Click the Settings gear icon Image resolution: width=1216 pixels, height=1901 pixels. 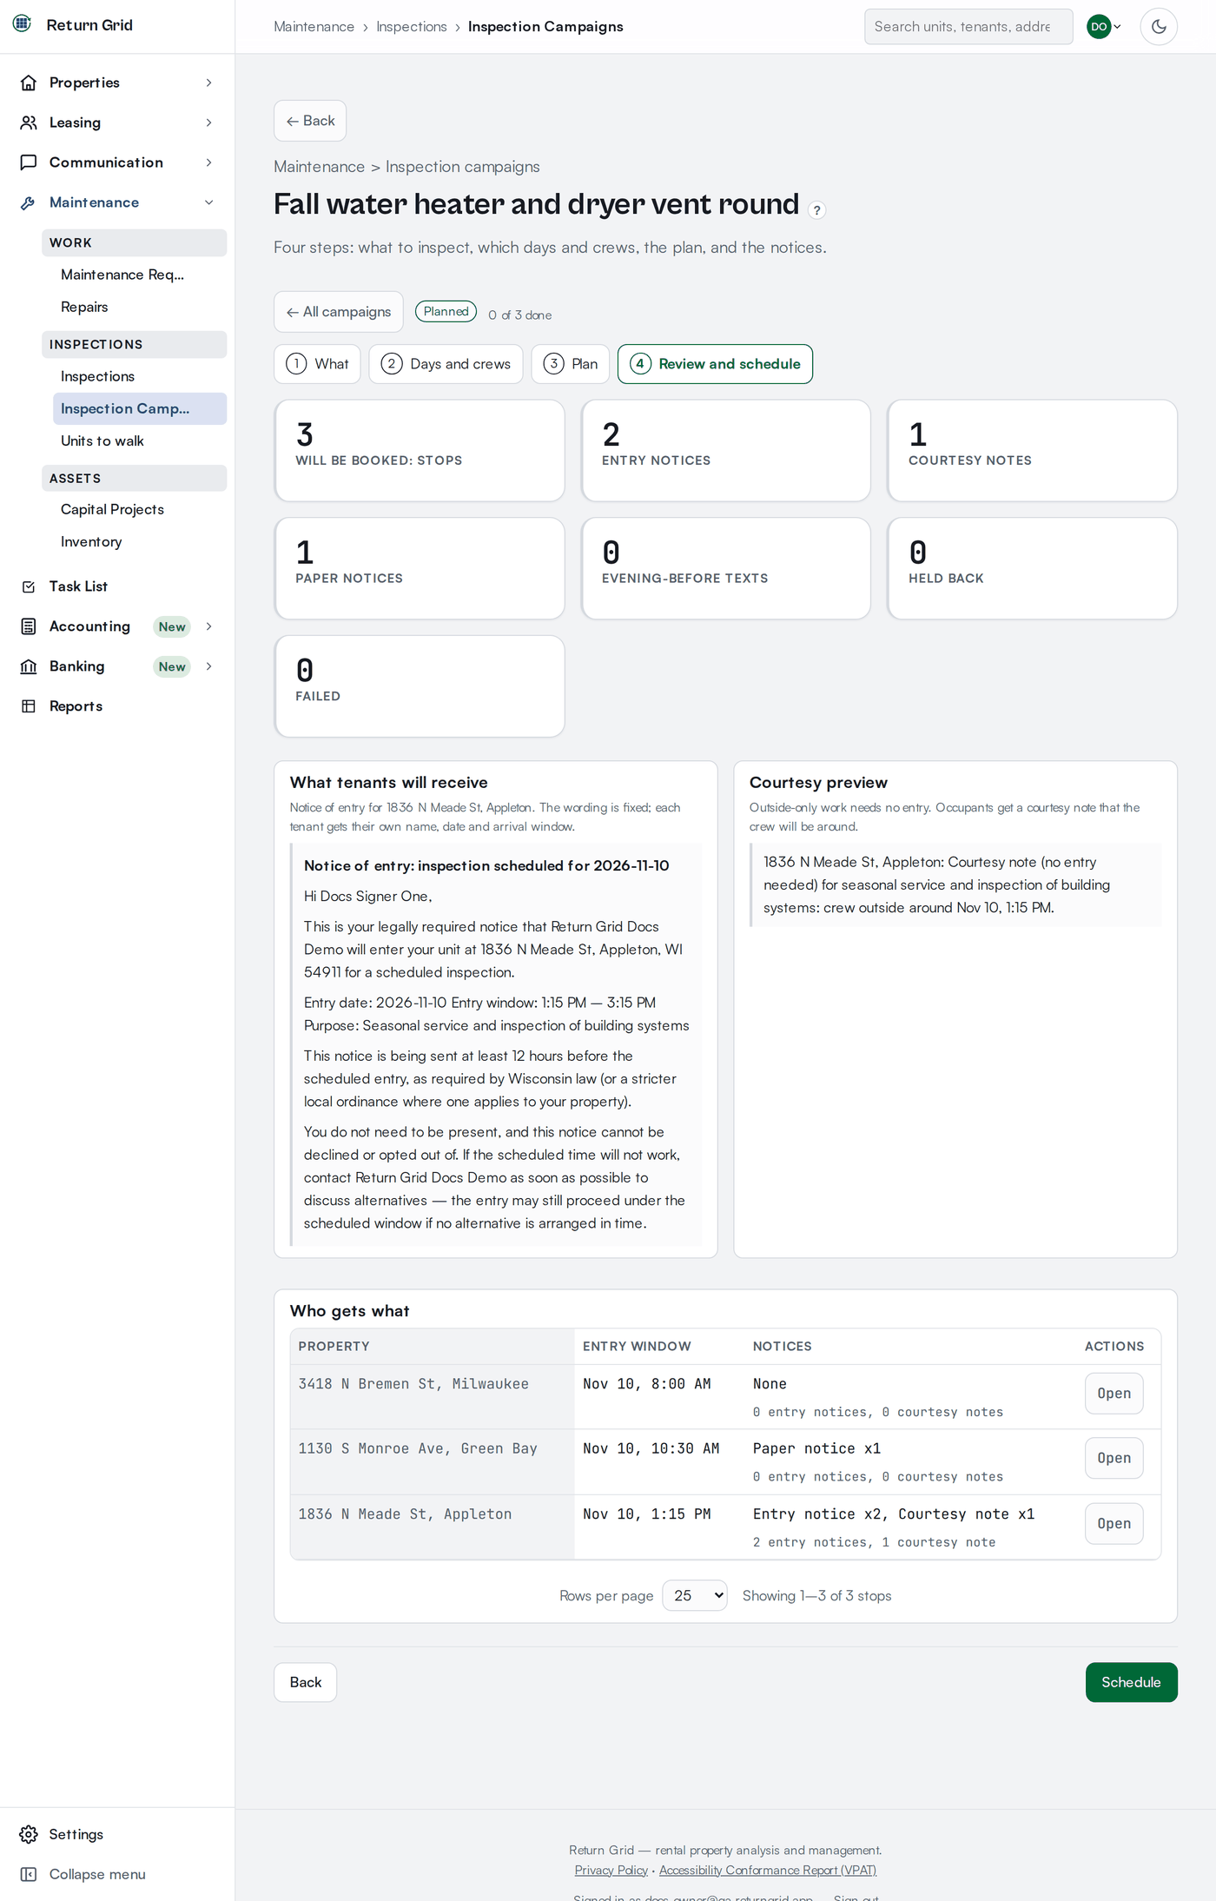coord(29,1834)
